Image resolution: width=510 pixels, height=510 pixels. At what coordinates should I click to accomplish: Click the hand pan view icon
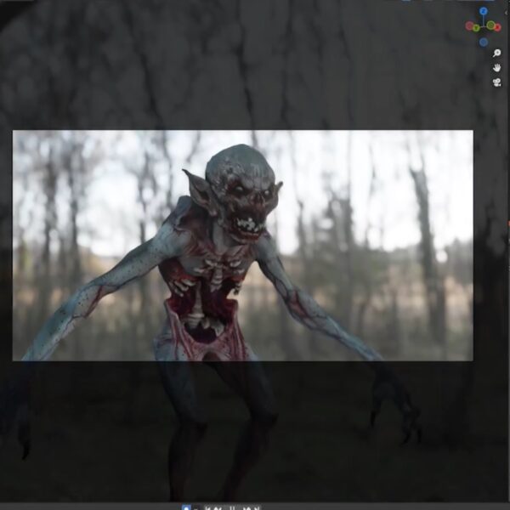496,68
